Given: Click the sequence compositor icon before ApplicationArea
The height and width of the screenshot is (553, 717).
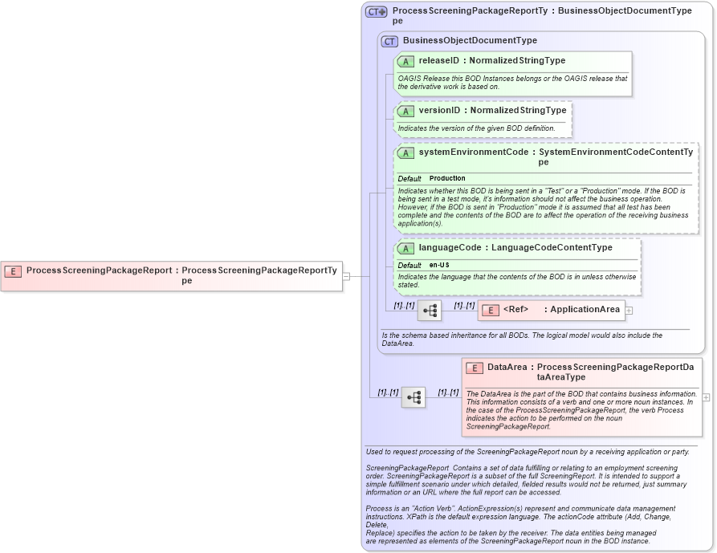Looking at the screenshot, I should tap(430, 310).
